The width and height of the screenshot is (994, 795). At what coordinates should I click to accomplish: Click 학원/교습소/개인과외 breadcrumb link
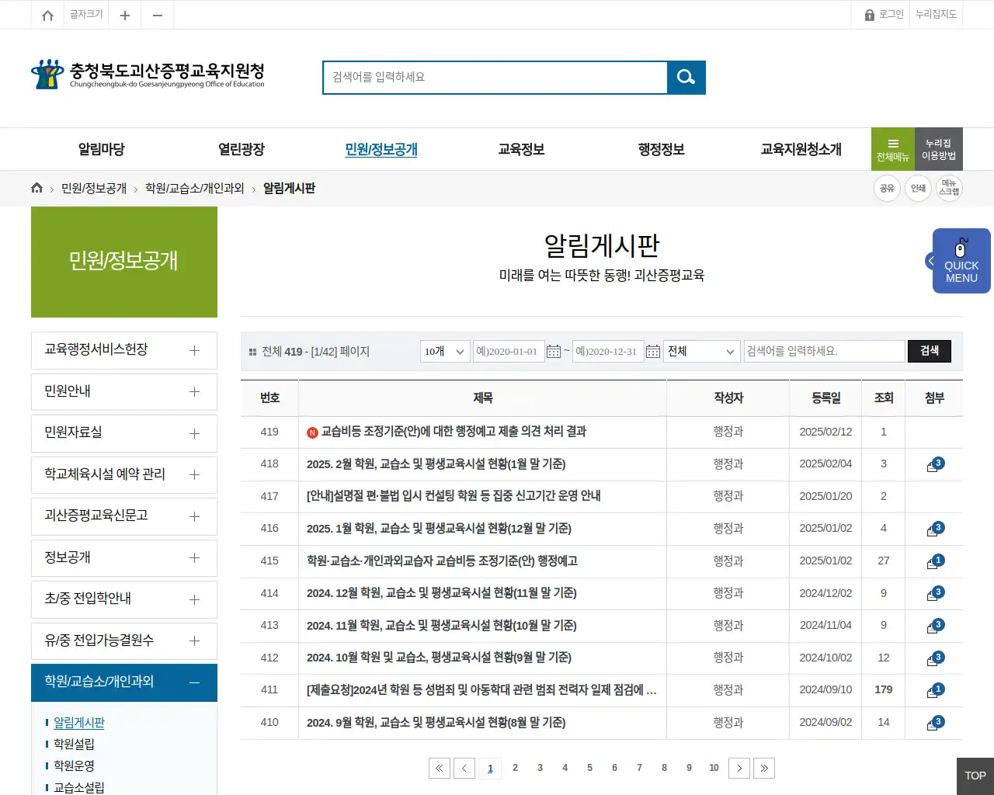[195, 188]
